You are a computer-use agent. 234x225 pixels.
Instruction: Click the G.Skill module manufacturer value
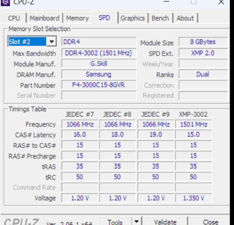coord(99,63)
